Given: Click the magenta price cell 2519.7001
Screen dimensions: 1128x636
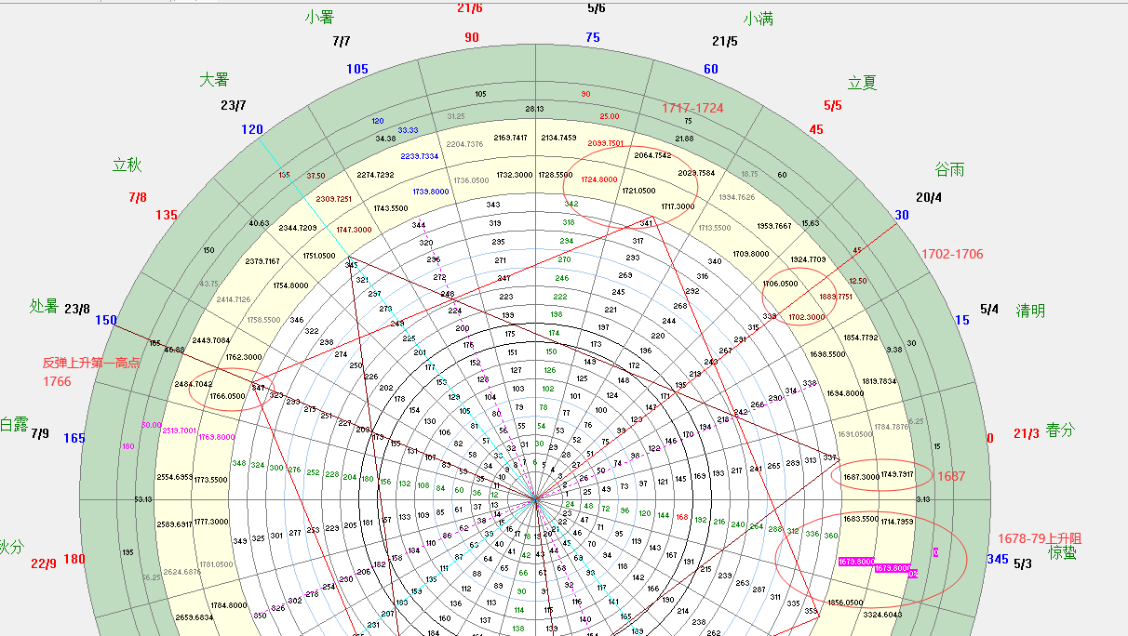Looking at the screenshot, I should [180, 431].
